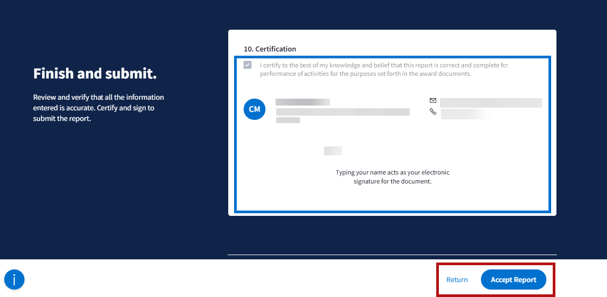The image size is (607, 297).
Task: Click the electronic signature notice text
Action: tap(393, 177)
